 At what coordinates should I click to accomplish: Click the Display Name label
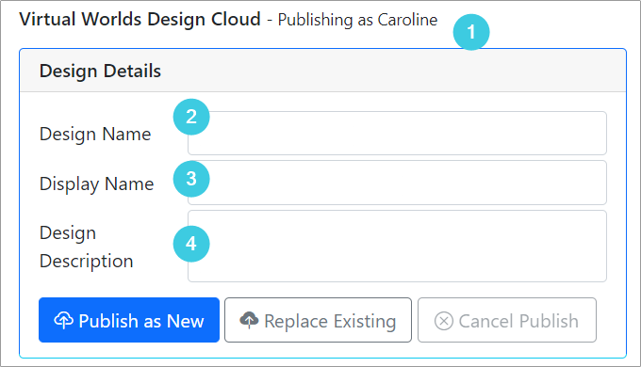(x=96, y=183)
